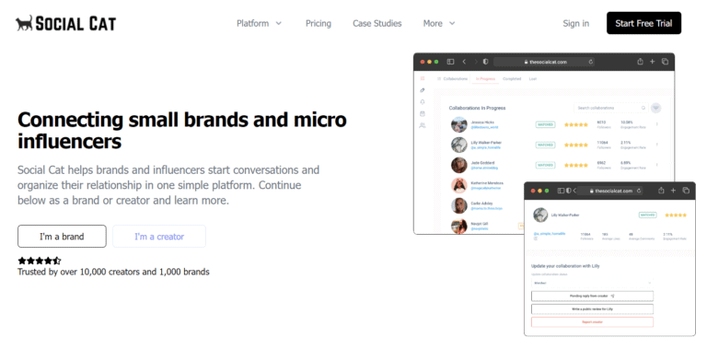Click the people icon in the mockup sidebar
Image resolution: width=707 pixels, height=349 pixels.
click(x=423, y=125)
